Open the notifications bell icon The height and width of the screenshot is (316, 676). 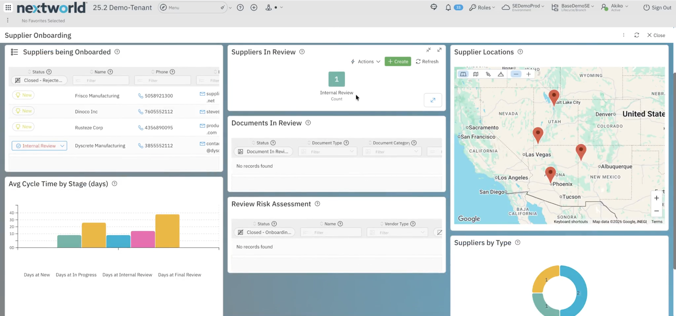click(x=448, y=8)
